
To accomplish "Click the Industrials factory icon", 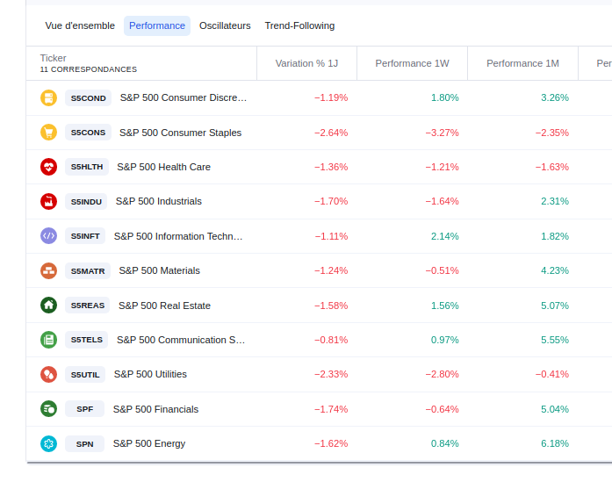I will click(x=48, y=201).
